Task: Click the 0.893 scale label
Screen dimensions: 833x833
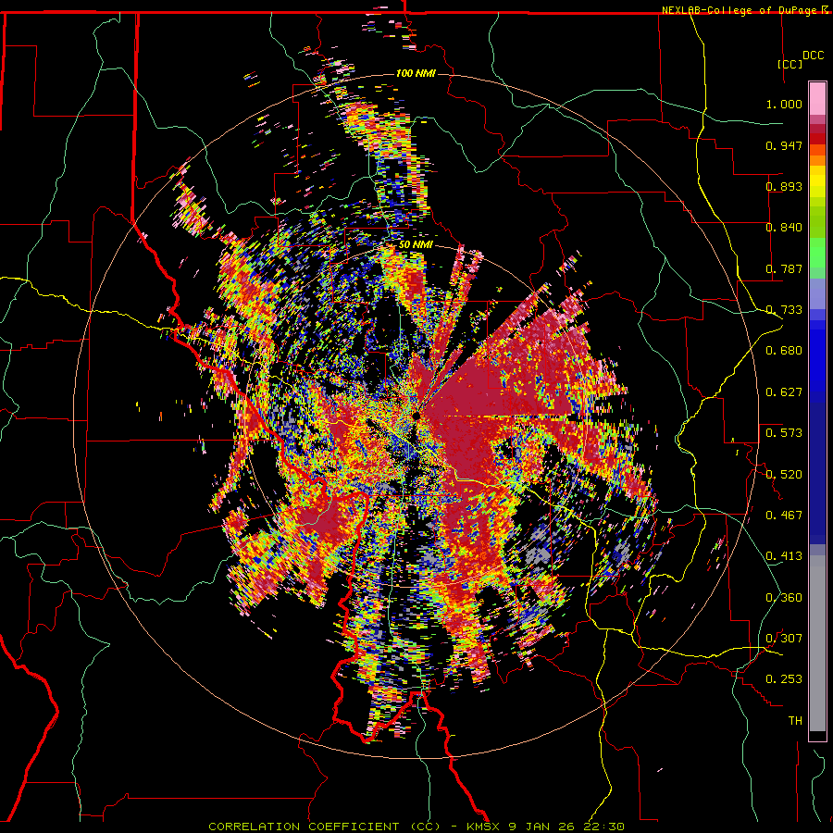Action: (784, 186)
